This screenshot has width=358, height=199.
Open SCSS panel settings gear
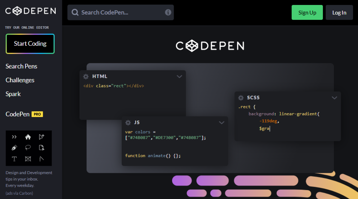point(241,98)
